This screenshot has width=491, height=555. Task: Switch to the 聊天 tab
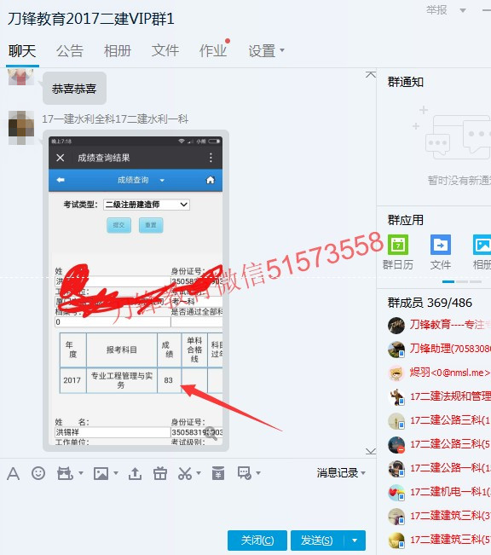tap(22, 51)
